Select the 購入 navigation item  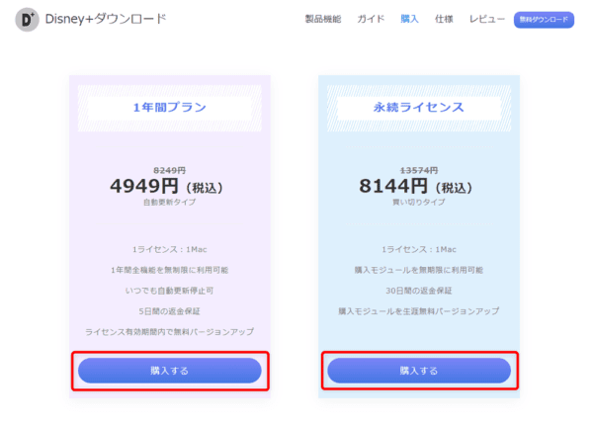pos(409,20)
